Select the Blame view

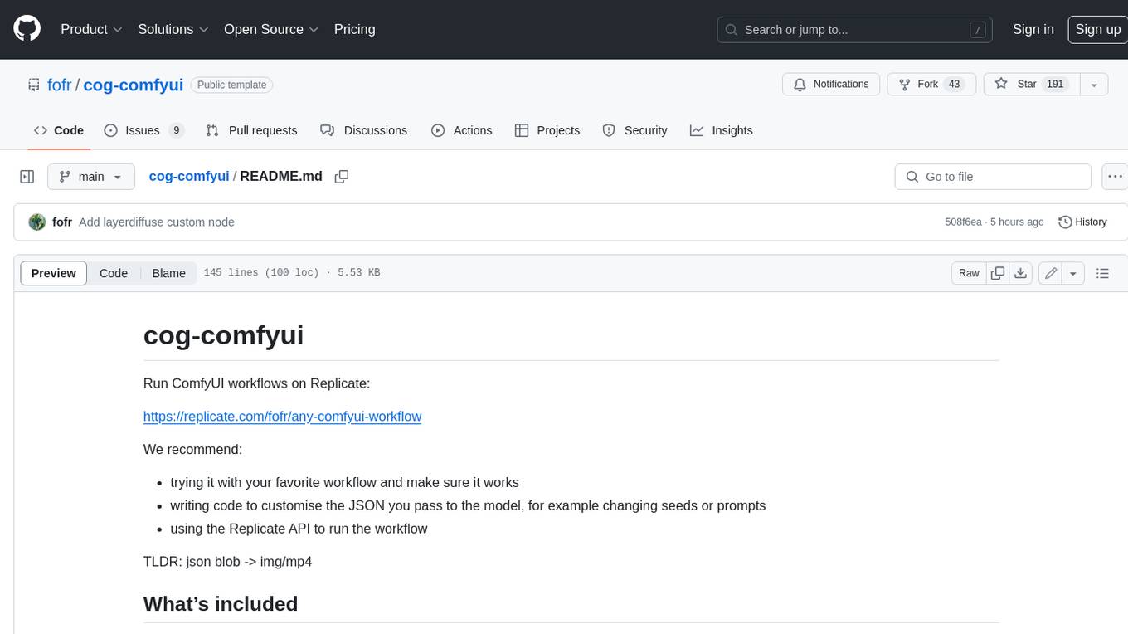coord(168,273)
